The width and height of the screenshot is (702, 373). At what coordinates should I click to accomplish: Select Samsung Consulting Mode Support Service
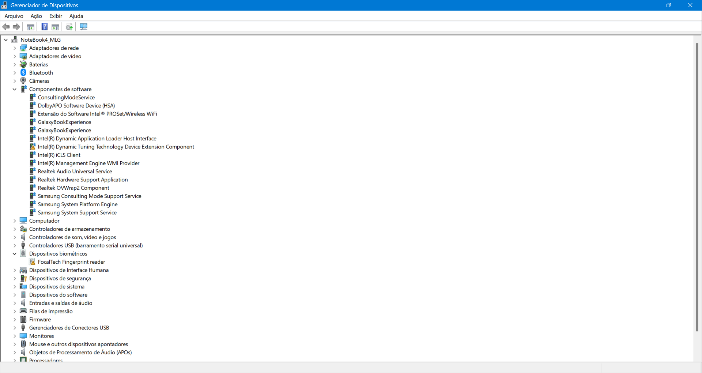(x=90, y=196)
